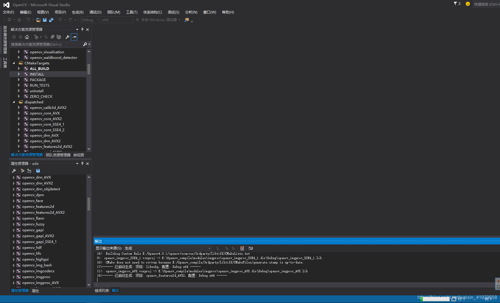Select ZERO_CHECK project in Solution Explorer
Viewport: 500px width, 303px height.
pos(41,96)
